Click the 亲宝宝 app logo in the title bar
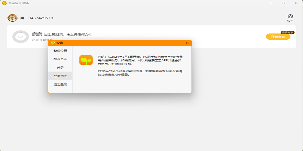This screenshot has width=303, height=151. click(4, 3)
